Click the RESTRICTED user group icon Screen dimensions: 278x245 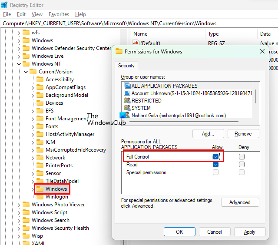pyautogui.click(x=127, y=100)
